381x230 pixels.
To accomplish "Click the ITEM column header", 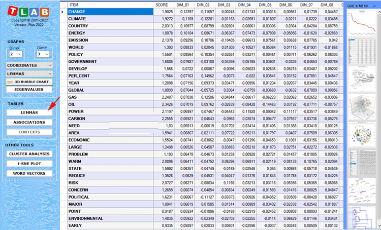I will (x=110, y=5).
